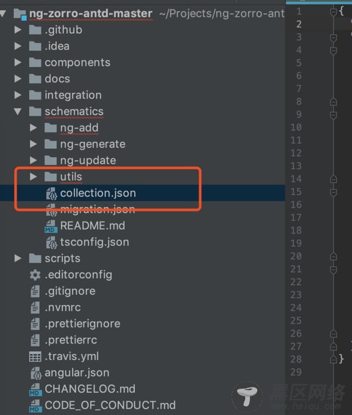Select the angular.json file name
Image resolution: width=352 pixels, height=415 pixels.
(x=77, y=373)
